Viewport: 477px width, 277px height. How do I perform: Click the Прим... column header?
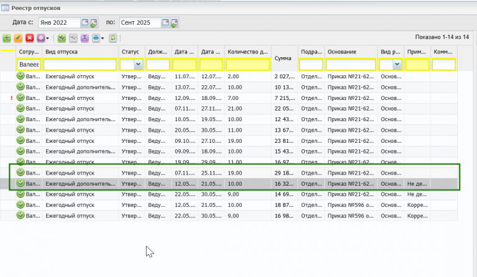pyautogui.click(x=417, y=52)
